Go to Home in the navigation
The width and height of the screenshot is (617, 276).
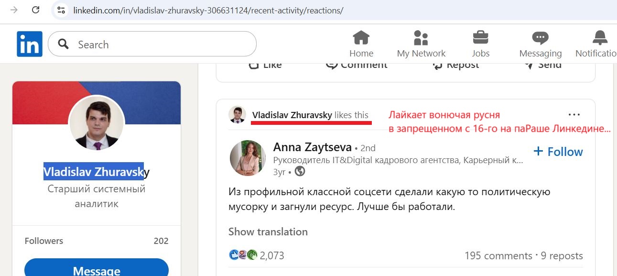[361, 44]
